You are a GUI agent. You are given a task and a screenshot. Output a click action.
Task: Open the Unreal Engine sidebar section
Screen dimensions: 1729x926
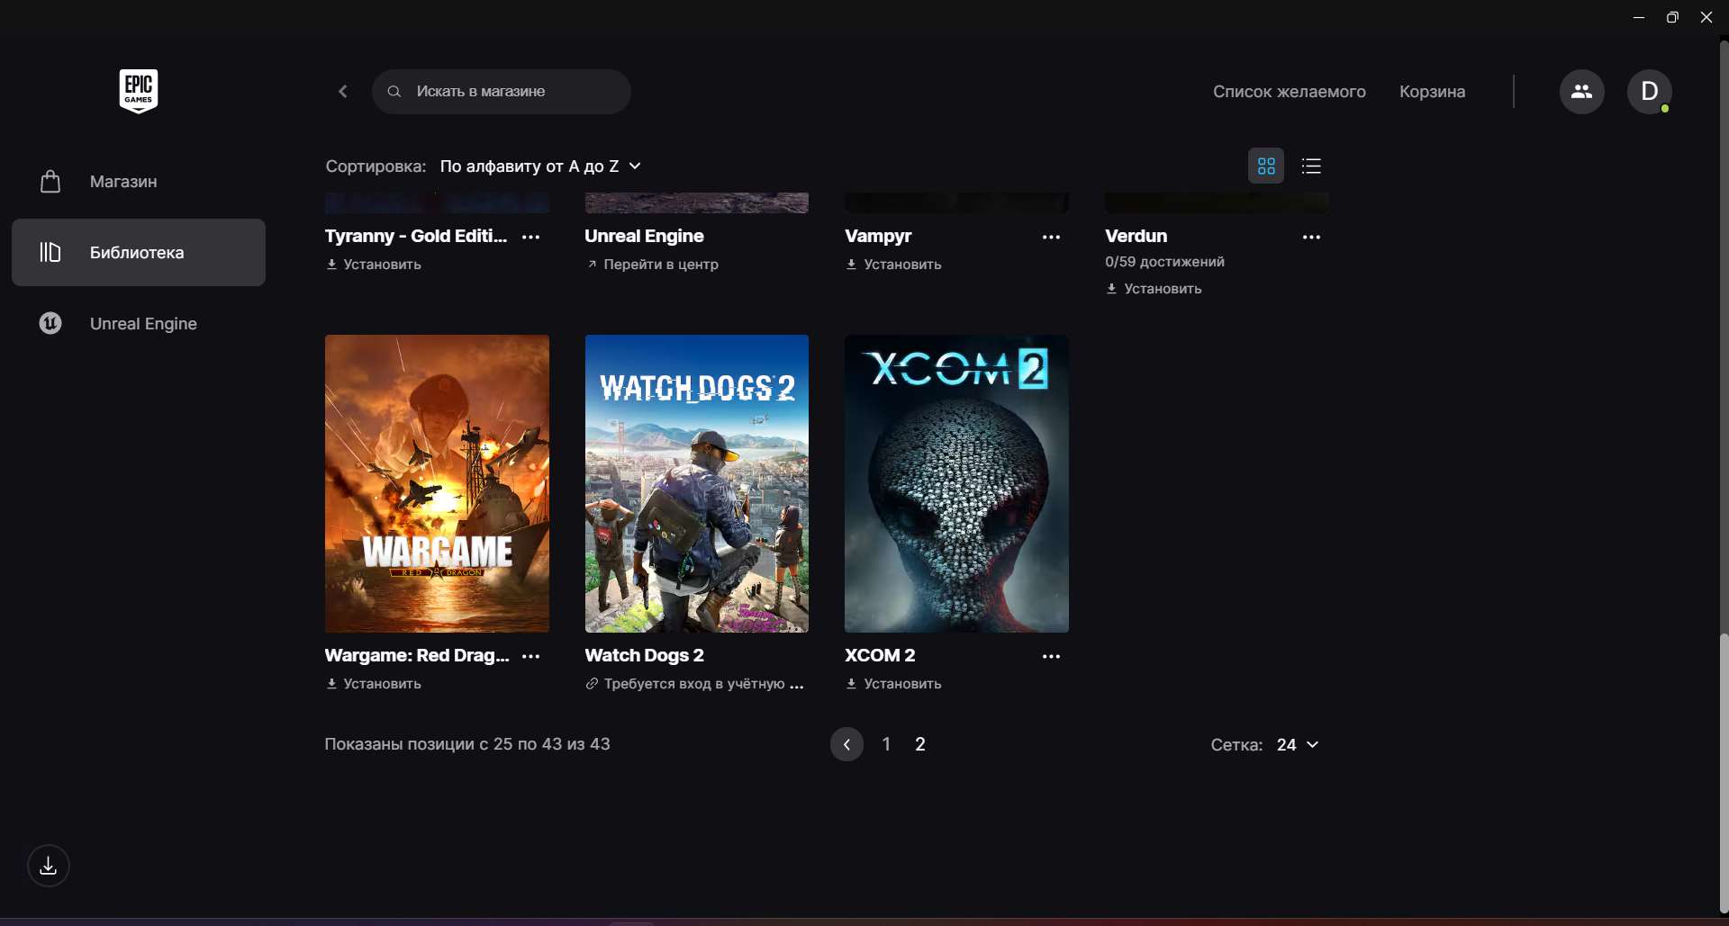coord(143,323)
